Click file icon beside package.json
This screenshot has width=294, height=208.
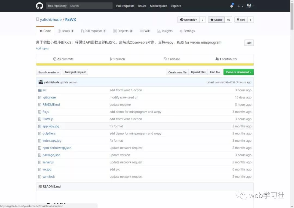click(39, 155)
